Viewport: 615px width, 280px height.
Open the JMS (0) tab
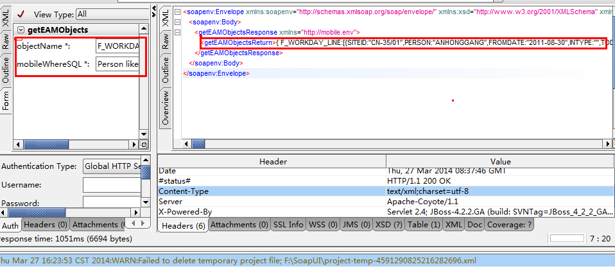(x=356, y=225)
